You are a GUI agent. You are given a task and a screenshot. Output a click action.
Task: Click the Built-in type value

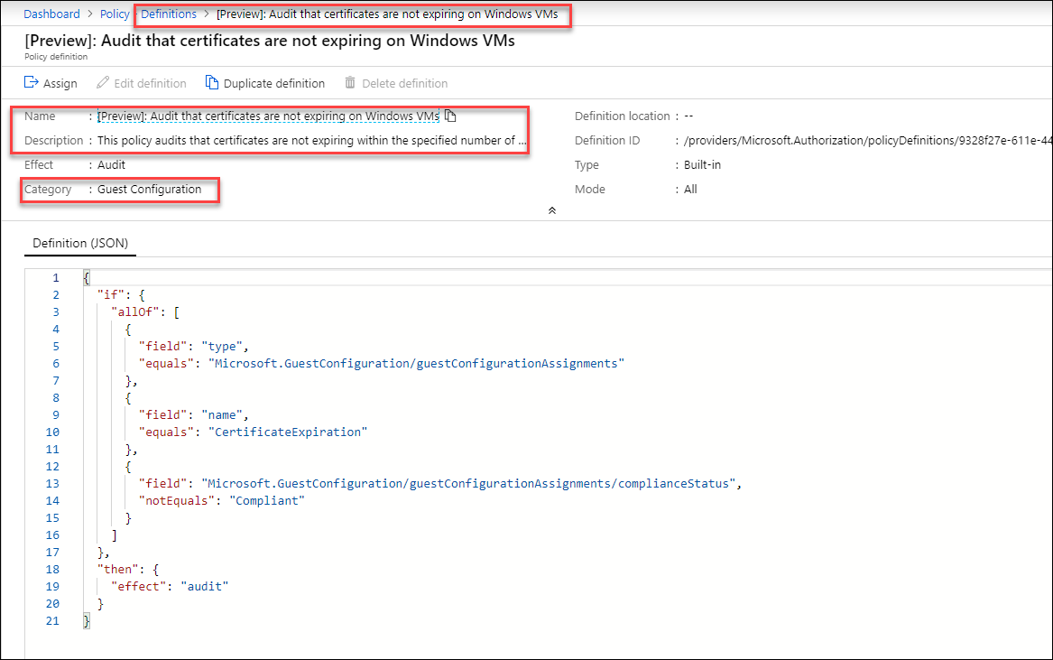point(702,164)
